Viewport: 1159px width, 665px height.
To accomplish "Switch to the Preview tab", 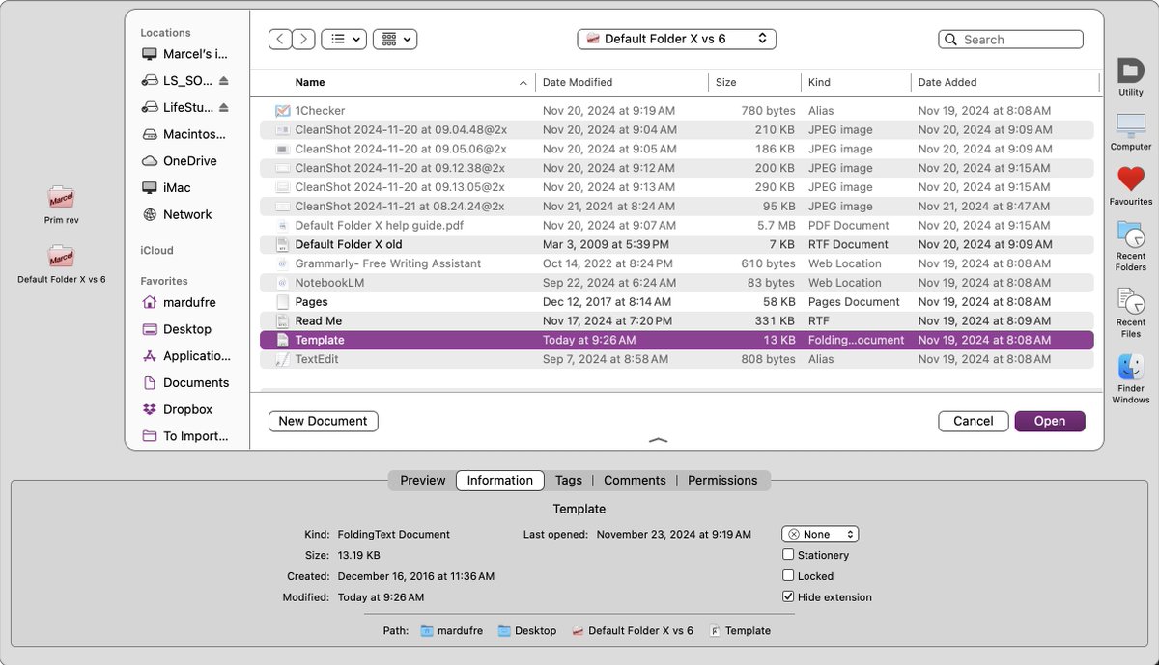I will (x=423, y=480).
